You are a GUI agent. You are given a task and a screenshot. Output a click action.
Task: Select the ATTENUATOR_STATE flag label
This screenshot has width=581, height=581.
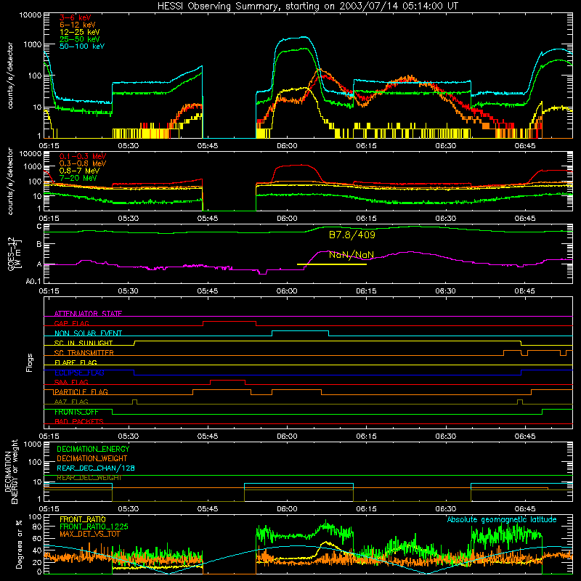88,314
